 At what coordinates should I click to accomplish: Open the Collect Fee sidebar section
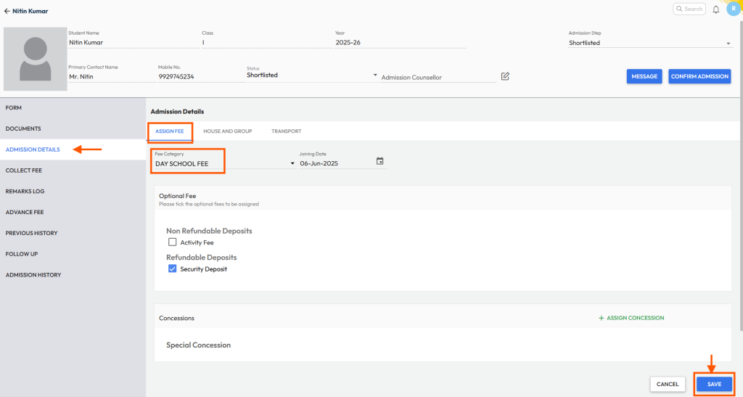point(73,170)
